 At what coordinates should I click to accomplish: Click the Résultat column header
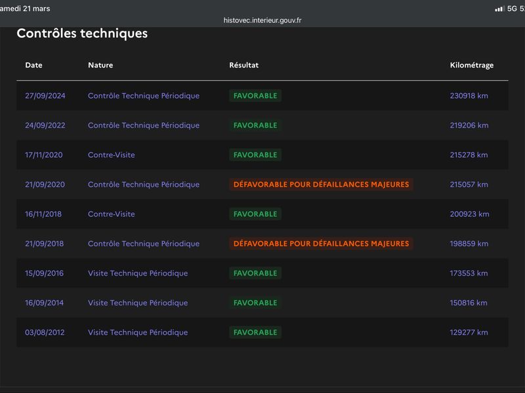point(243,65)
